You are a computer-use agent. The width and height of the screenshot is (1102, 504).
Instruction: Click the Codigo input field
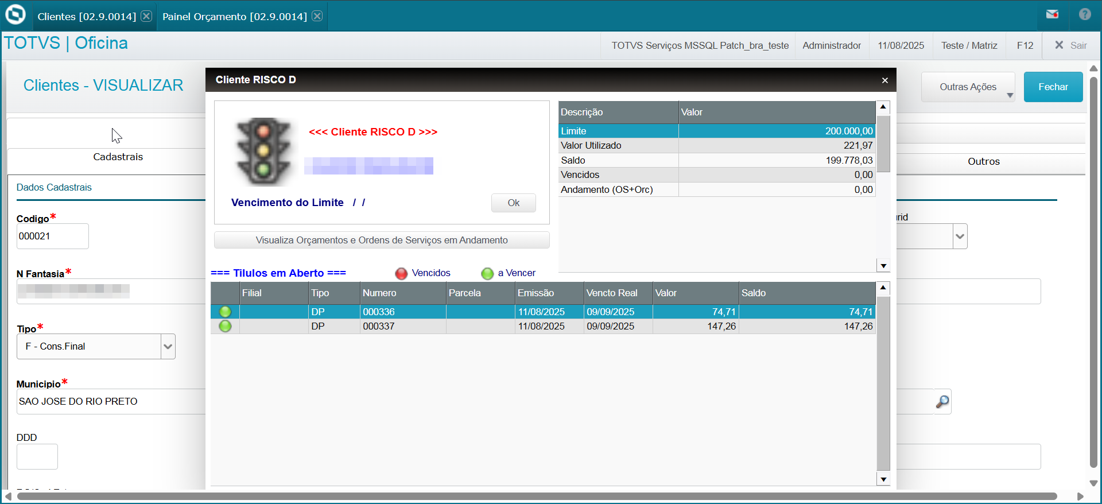[53, 236]
